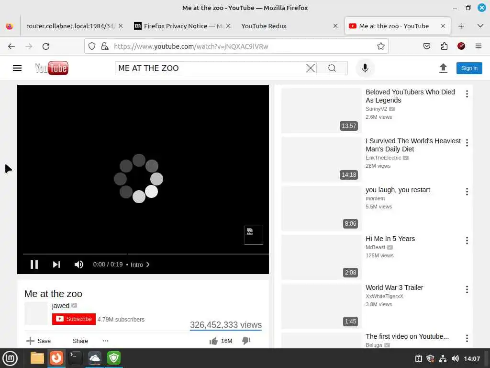Screen dimensions: 490x368
Task: Pause the video with the pause button
Action: click(x=34, y=264)
